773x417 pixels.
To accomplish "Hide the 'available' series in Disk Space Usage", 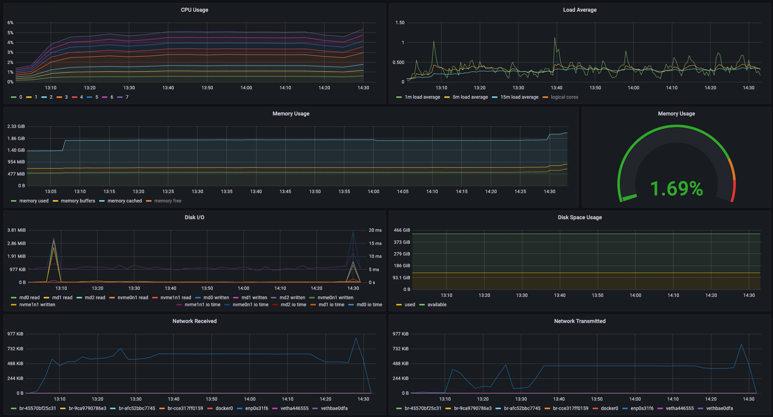I will pyautogui.click(x=437, y=304).
